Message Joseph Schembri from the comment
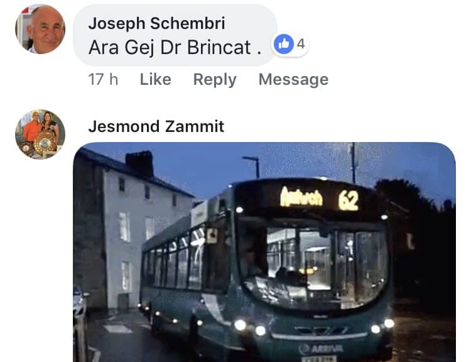Viewport: 471px width, 362px height. (293, 80)
